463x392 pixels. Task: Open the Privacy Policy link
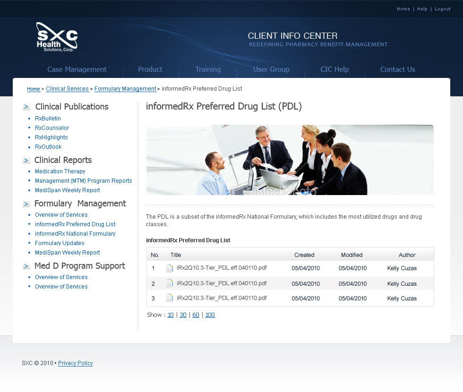point(75,363)
